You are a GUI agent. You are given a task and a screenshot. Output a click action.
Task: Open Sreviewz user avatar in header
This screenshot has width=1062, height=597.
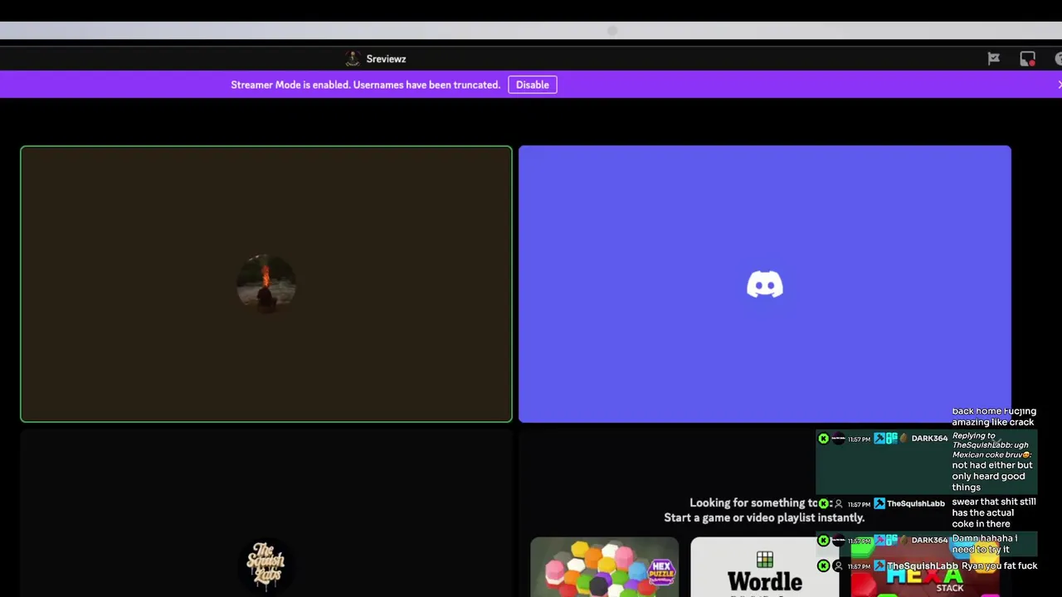[x=353, y=59]
